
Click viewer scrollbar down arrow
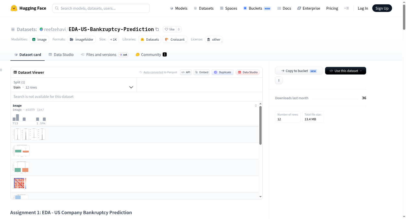click(x=260, y=197)
